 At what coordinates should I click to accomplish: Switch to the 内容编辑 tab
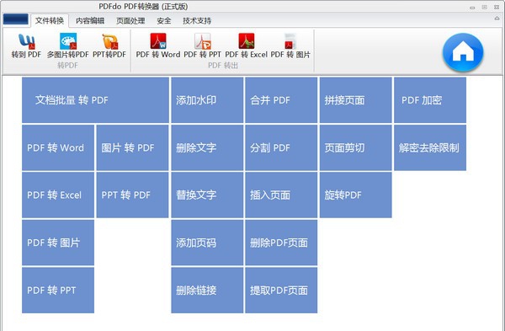point(90,20)
